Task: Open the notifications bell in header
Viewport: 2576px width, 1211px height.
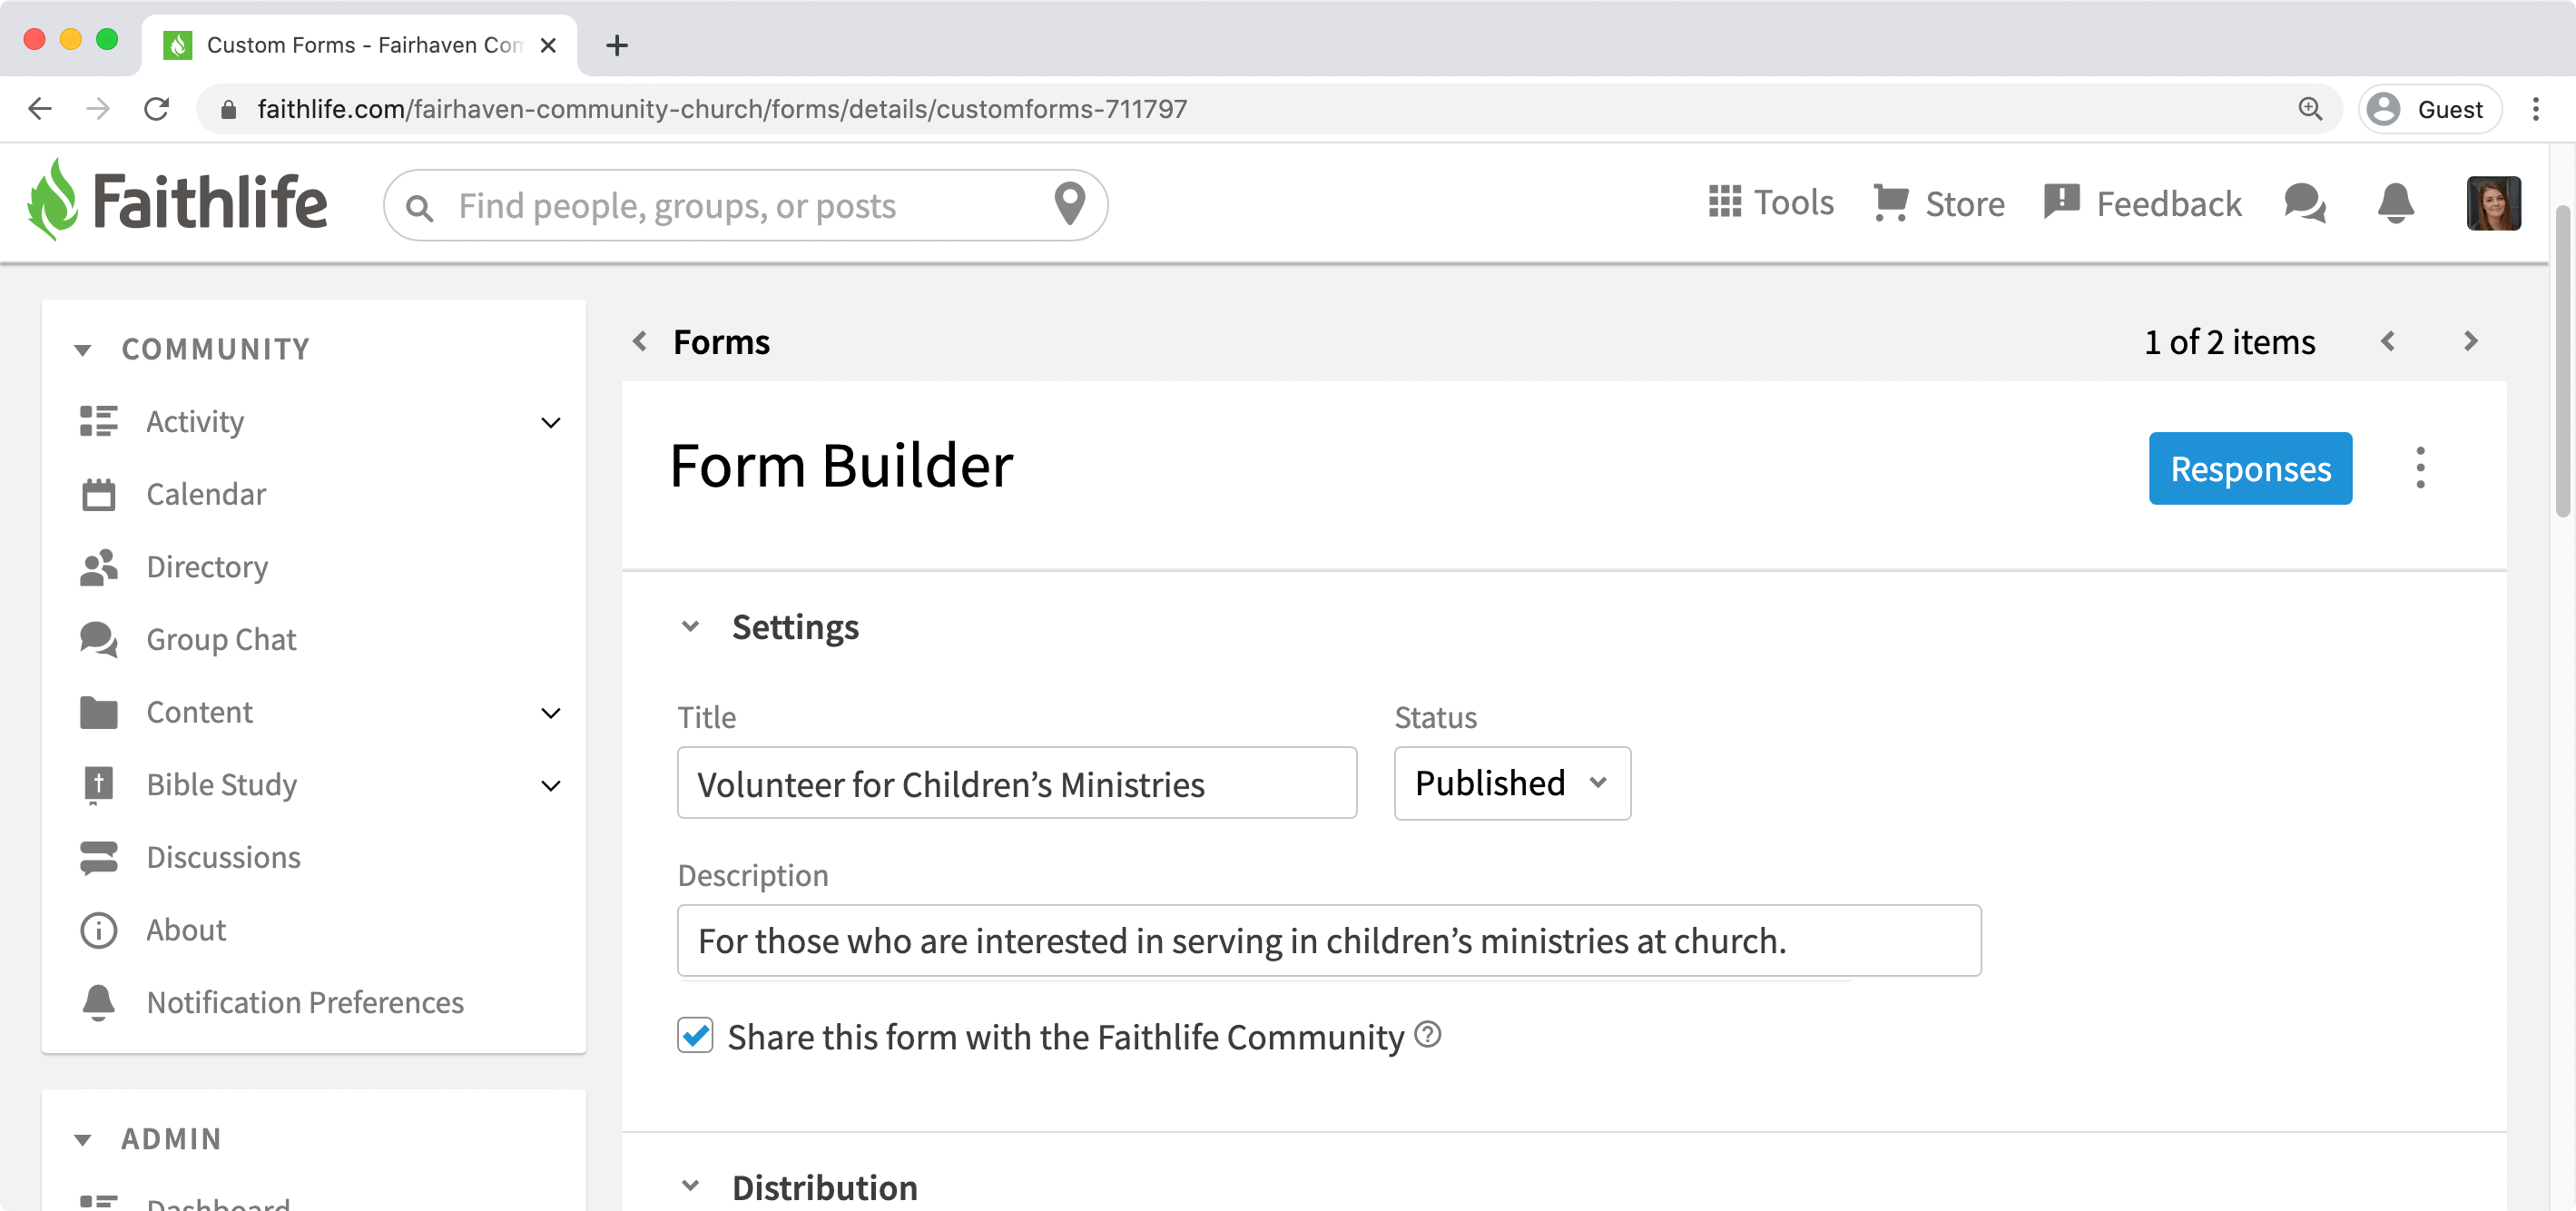Action: [2395, 203]
